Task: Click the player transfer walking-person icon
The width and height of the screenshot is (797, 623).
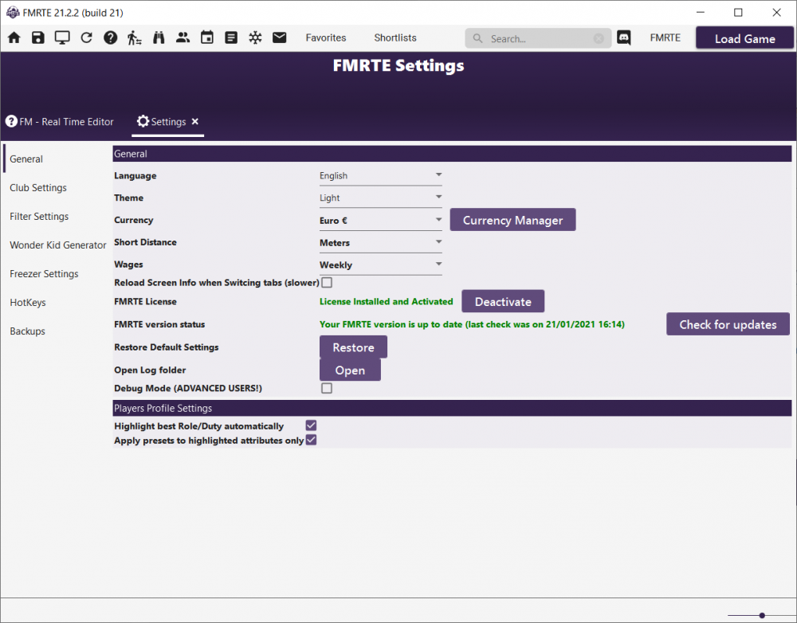Action: click(134, 37)
